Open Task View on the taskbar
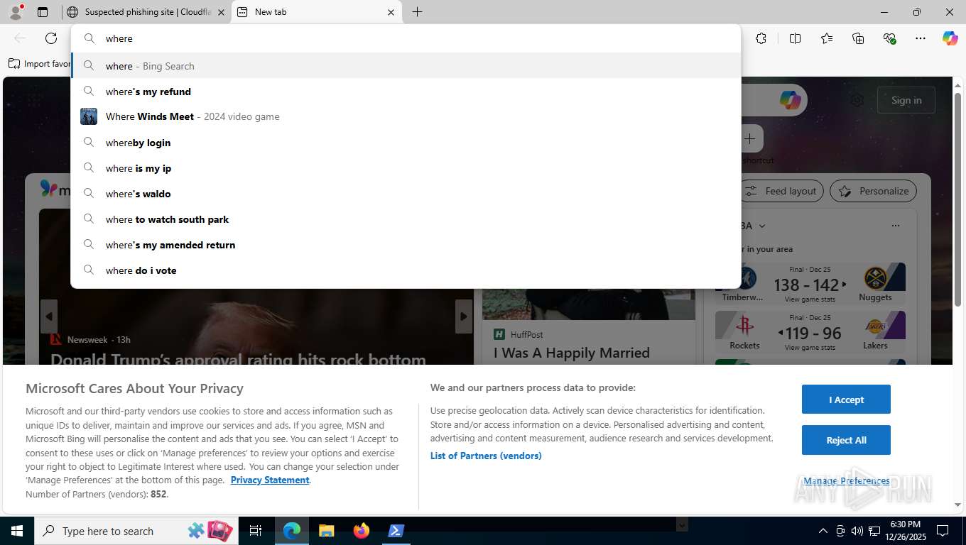 tap(256, 531)
